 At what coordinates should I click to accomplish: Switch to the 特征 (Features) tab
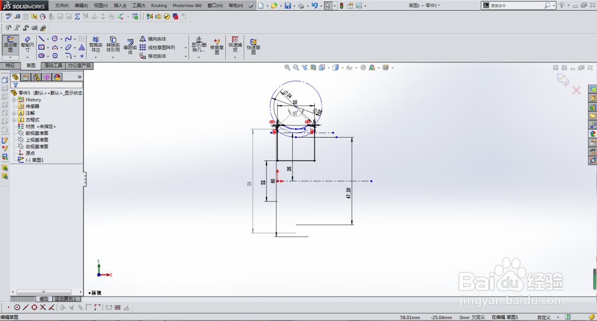pos(10,66)
